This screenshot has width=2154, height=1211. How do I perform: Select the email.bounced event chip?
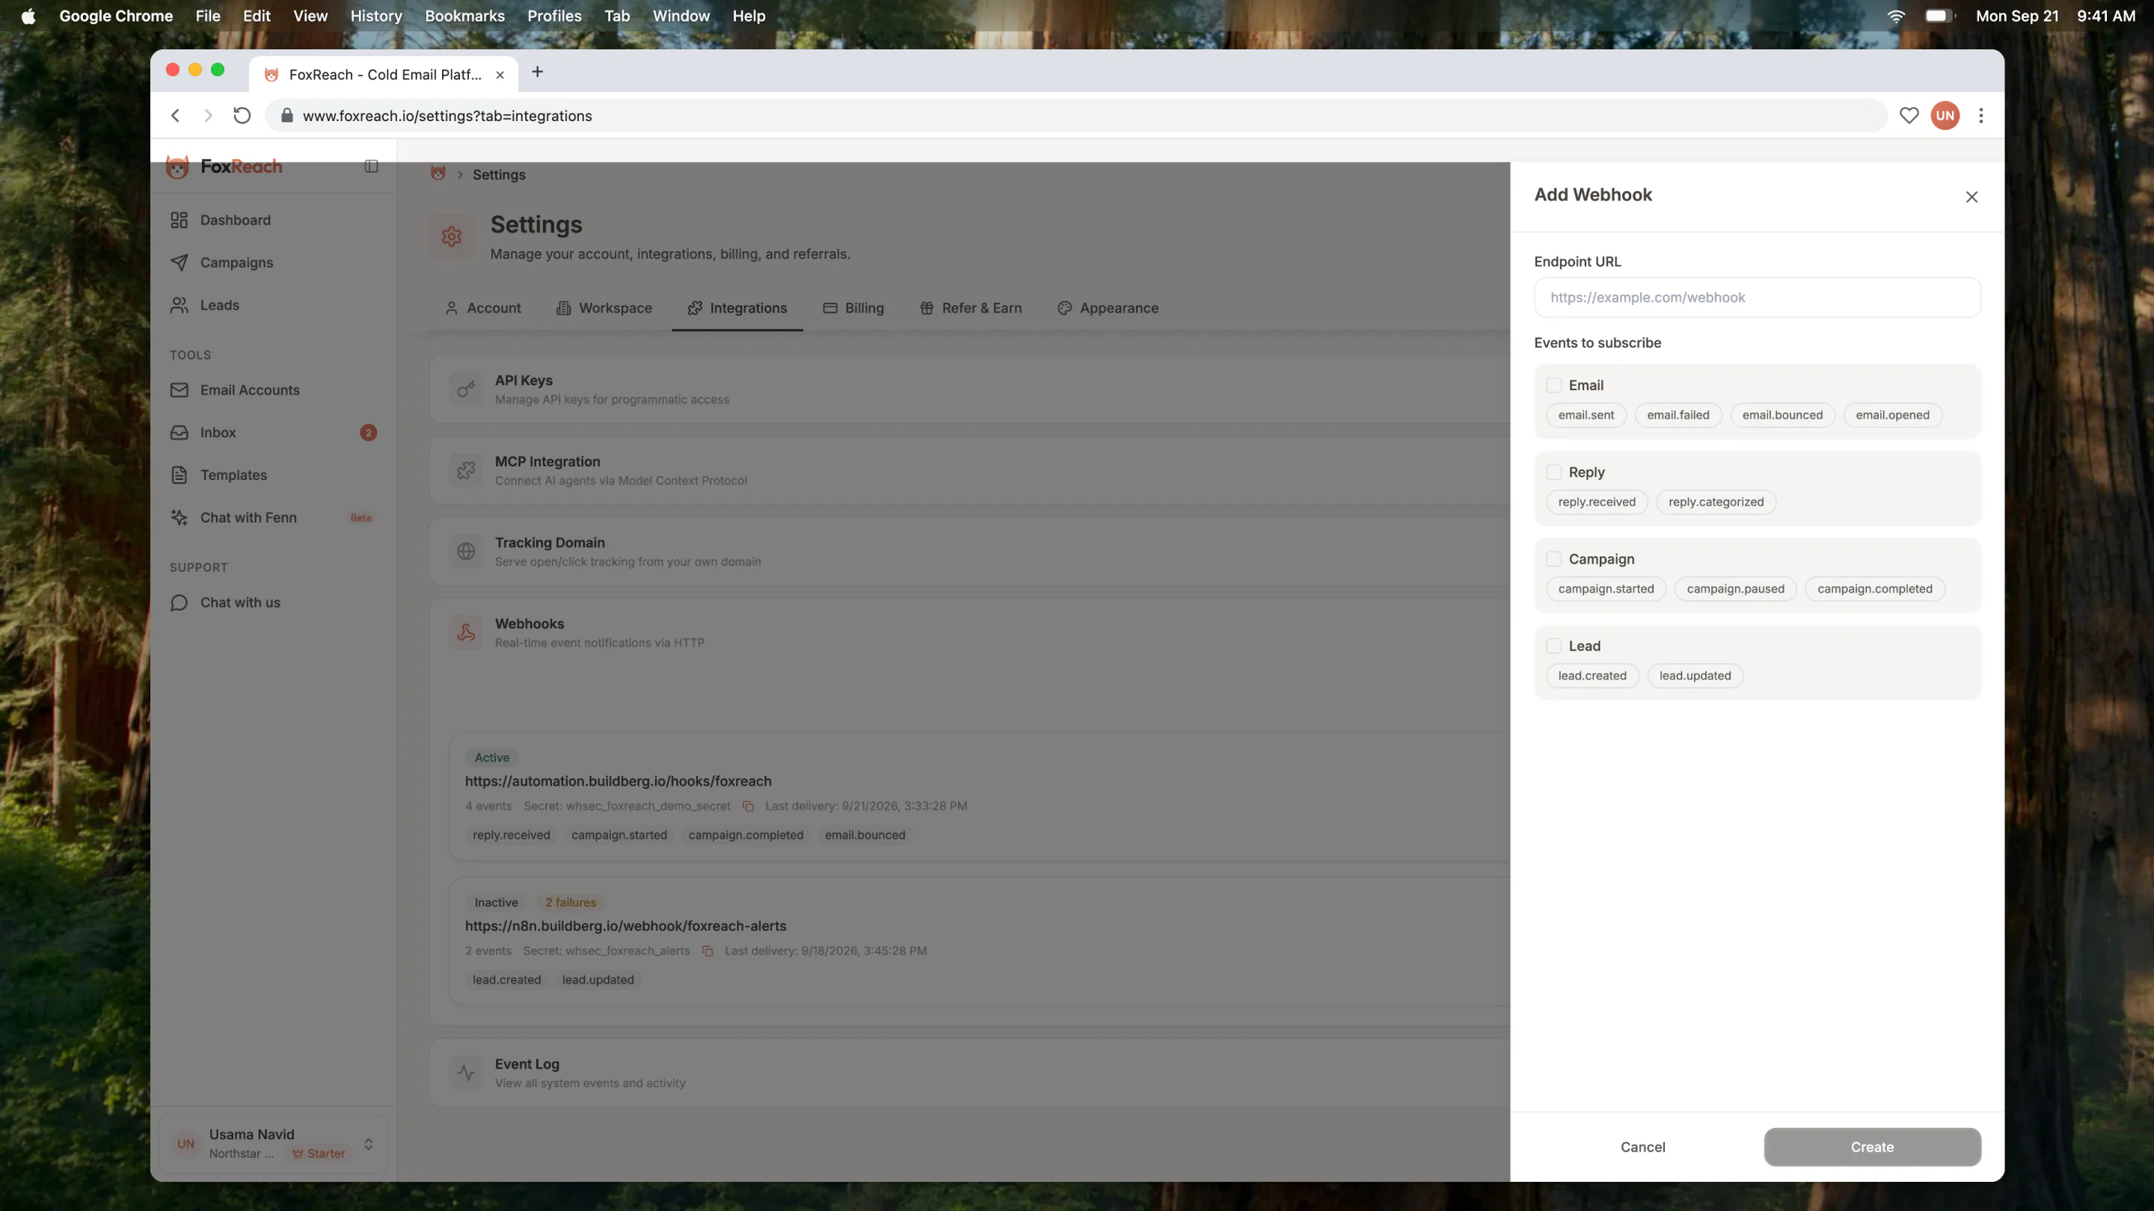[x=1782, y=416]
